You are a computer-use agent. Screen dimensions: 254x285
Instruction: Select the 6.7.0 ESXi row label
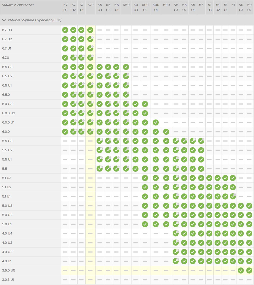6,57
